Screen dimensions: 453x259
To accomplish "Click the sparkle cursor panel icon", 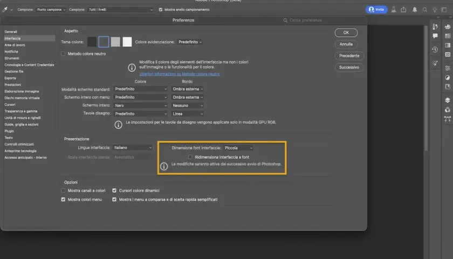I will tap(435, 63).
